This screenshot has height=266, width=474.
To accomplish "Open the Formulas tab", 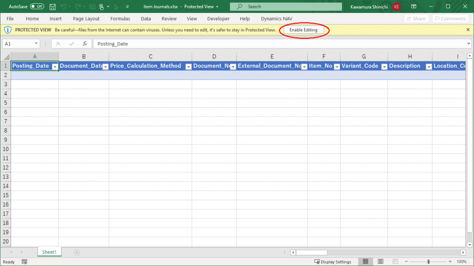I will (120, 18).
